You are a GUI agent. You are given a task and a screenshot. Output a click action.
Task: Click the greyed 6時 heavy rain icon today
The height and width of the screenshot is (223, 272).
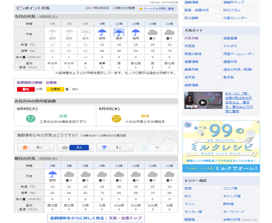pos(86,33)
